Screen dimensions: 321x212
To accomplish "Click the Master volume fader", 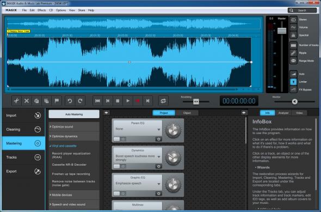I will pos(282,31).
